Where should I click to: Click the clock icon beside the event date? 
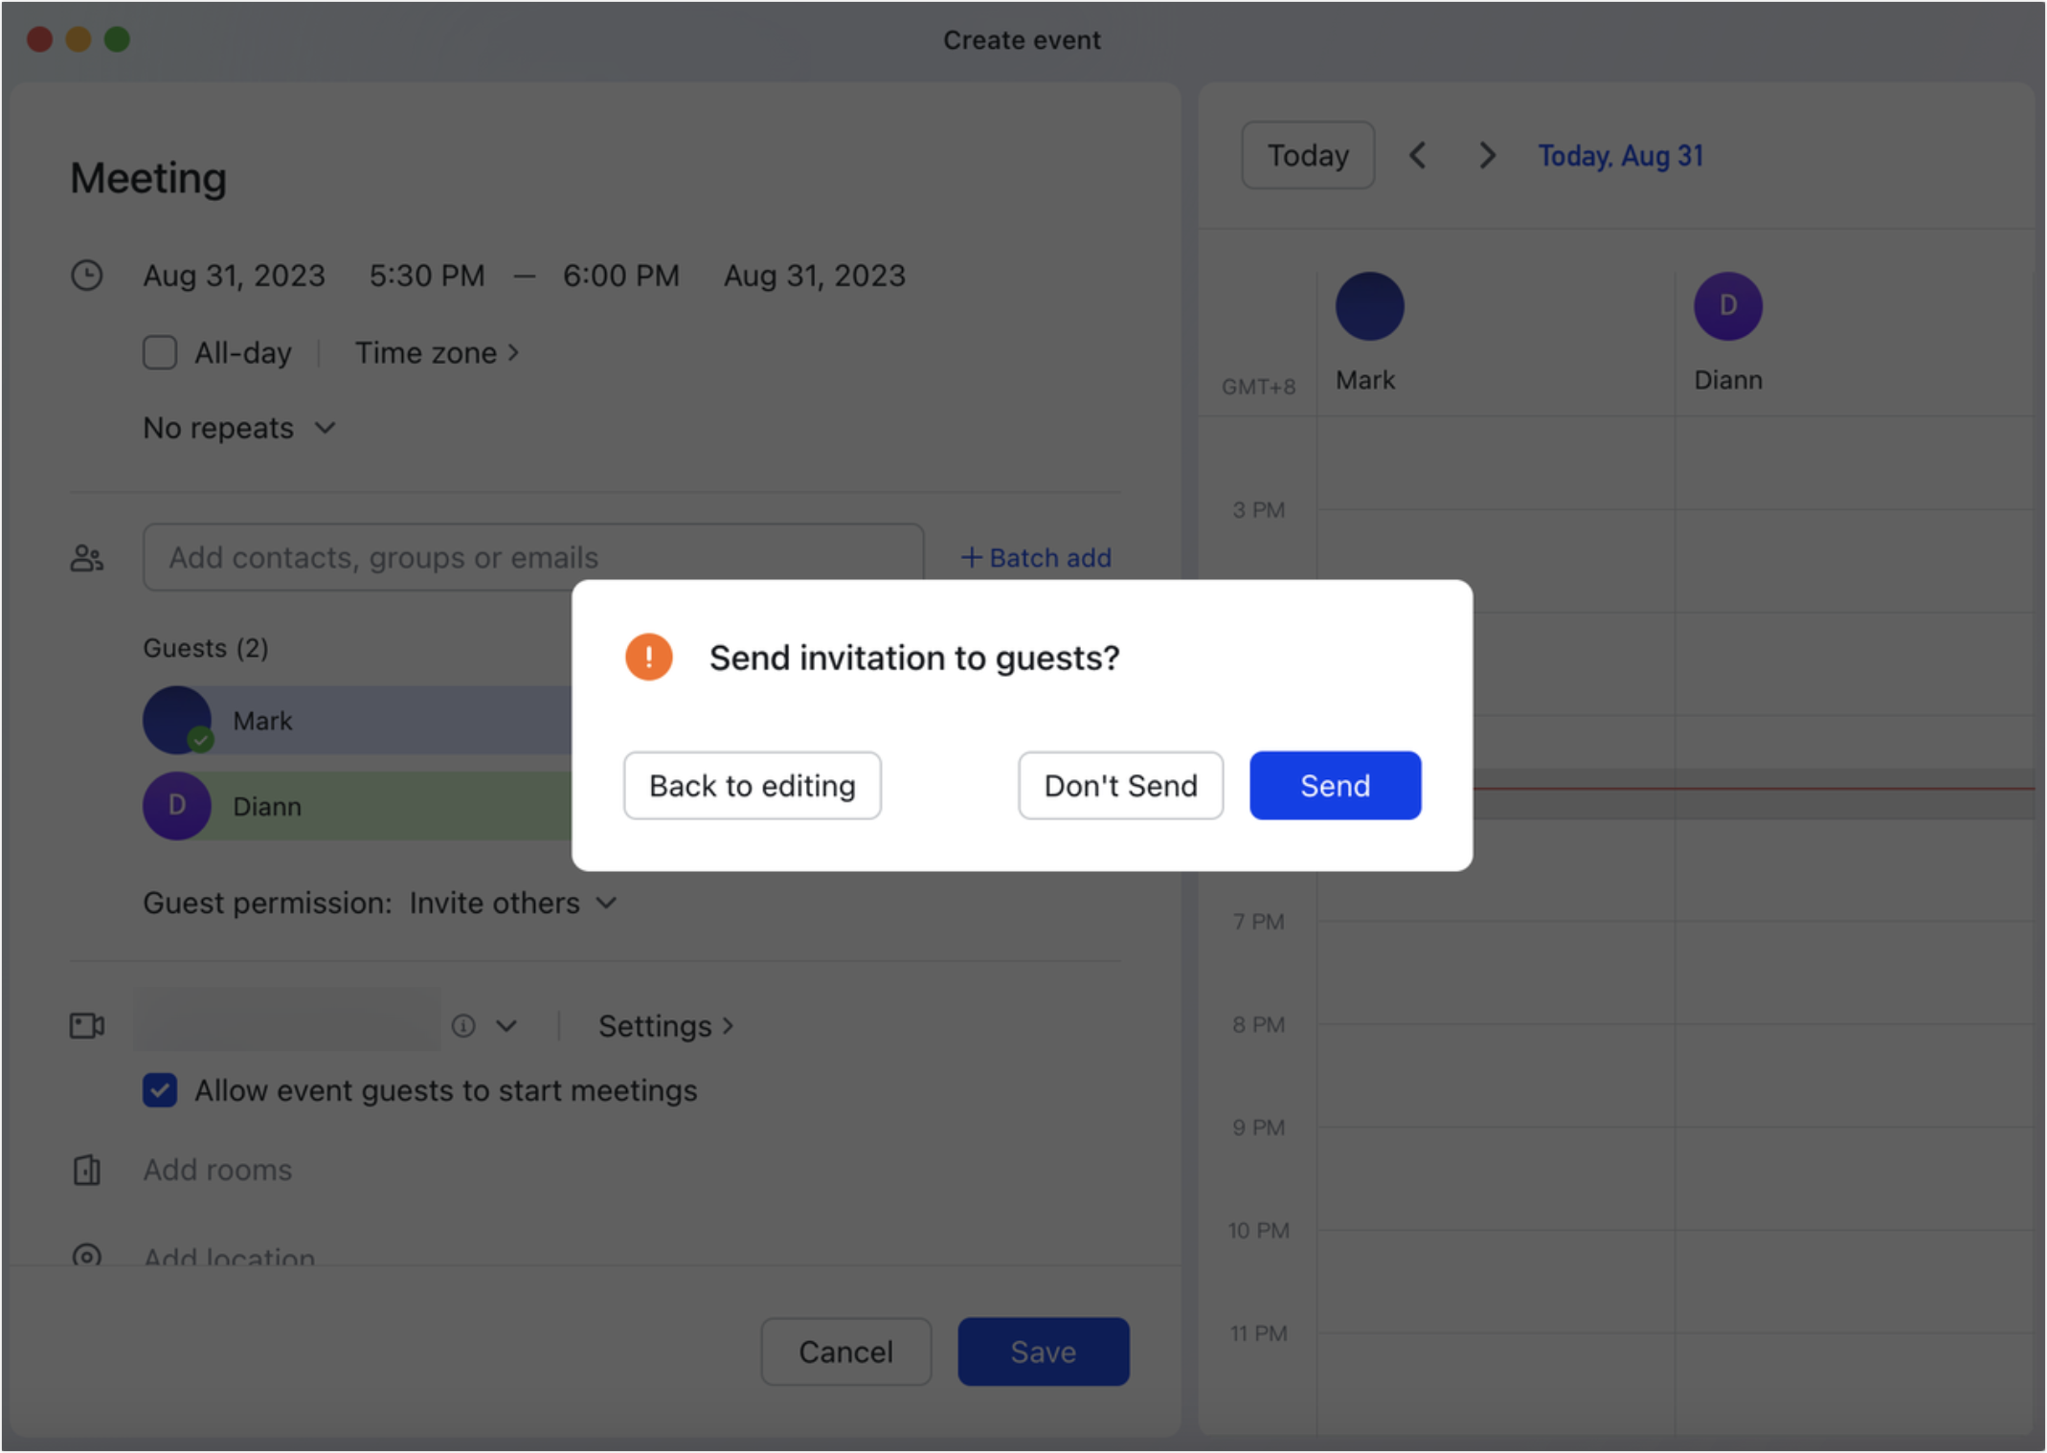tap(86, 276)
